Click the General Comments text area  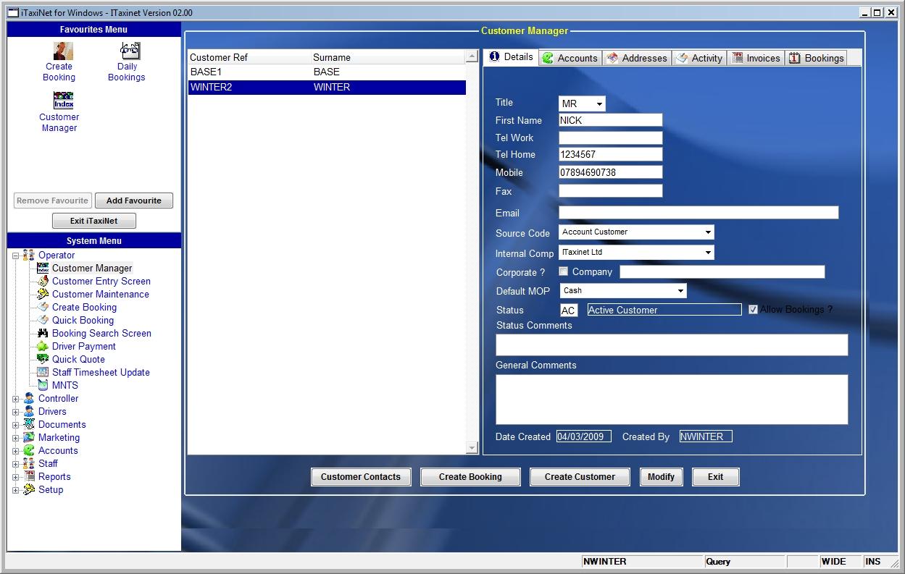click(x=672, y=399)
